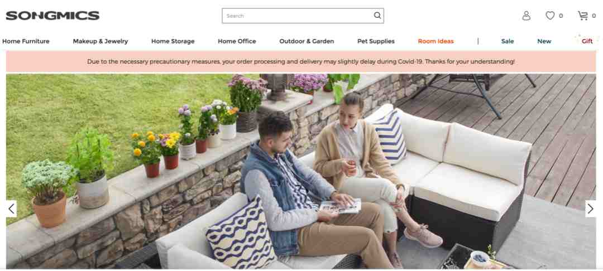Viewport: 603px width, 271px height.
Task: Click the Covid-19 delivery notice banner
Action: pyautogui.click(x=301, y=61)
